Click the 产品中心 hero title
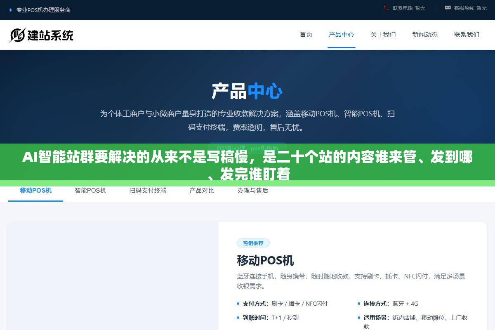This screenshot has height=330, width=495. point(247,91)
